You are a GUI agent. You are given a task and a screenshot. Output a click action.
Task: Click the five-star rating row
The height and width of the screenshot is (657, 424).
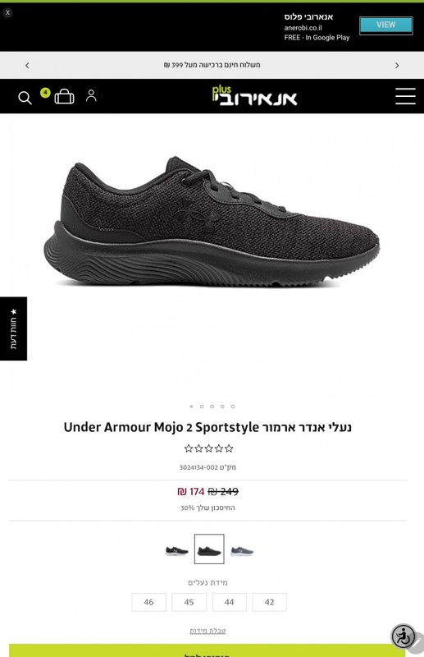pyautogui.click(x=208, y=448)
